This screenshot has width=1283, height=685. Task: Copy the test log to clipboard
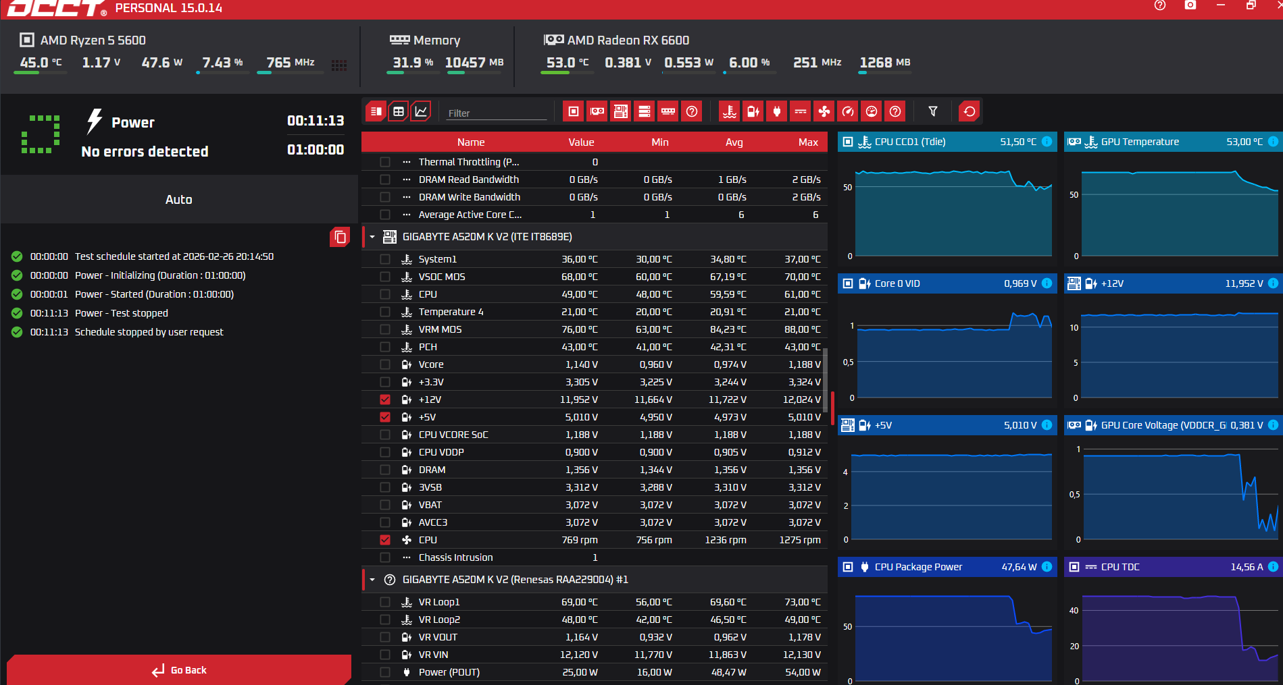(x=340, y=237)
